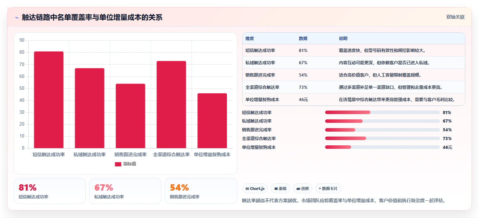Click description starting 在该情景中综合触达

pyautogui.click(x=397, y=100)
